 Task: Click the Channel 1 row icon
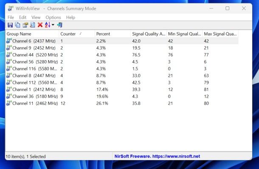point(9,89)
